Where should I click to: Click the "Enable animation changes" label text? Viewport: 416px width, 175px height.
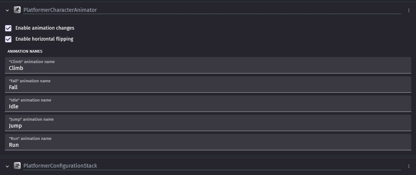(x=45, y=28)
